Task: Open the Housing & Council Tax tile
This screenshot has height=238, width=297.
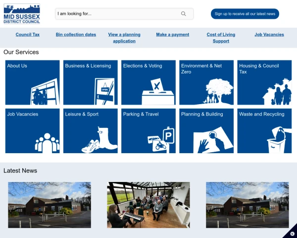Action: pyautogui.click(x=264, y=82)
